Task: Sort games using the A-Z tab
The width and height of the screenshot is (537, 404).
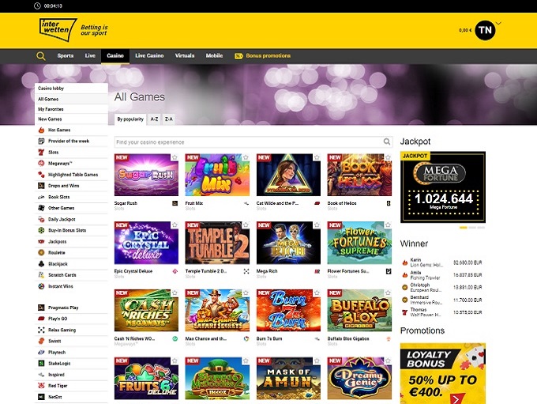Action: click(x=154, y=119)
